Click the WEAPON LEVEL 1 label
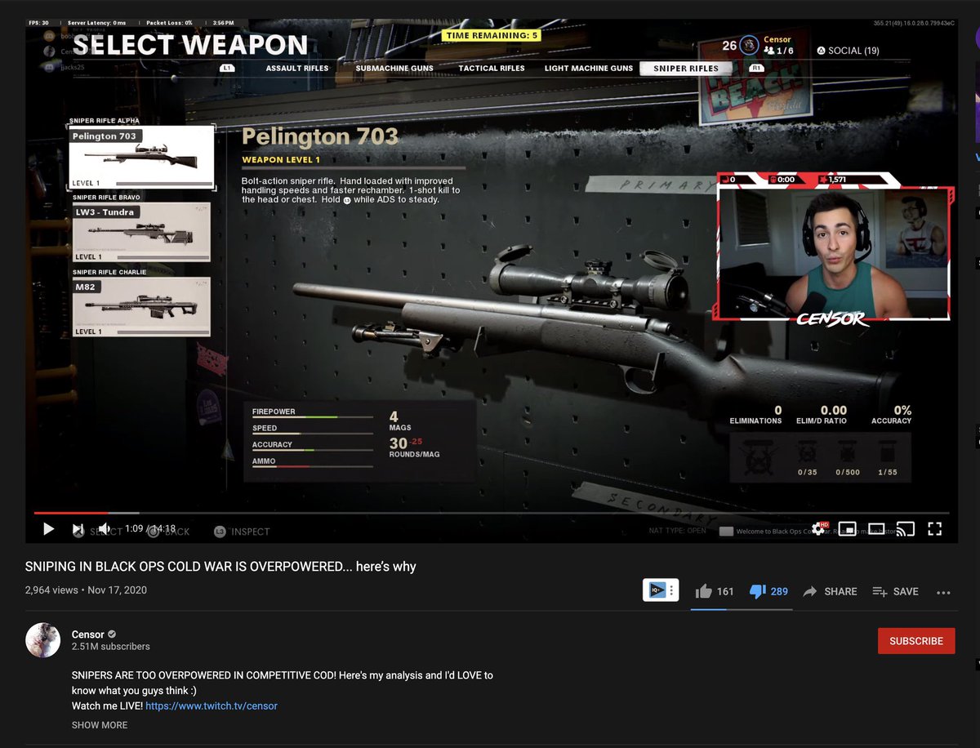 [x=281, y=160]
